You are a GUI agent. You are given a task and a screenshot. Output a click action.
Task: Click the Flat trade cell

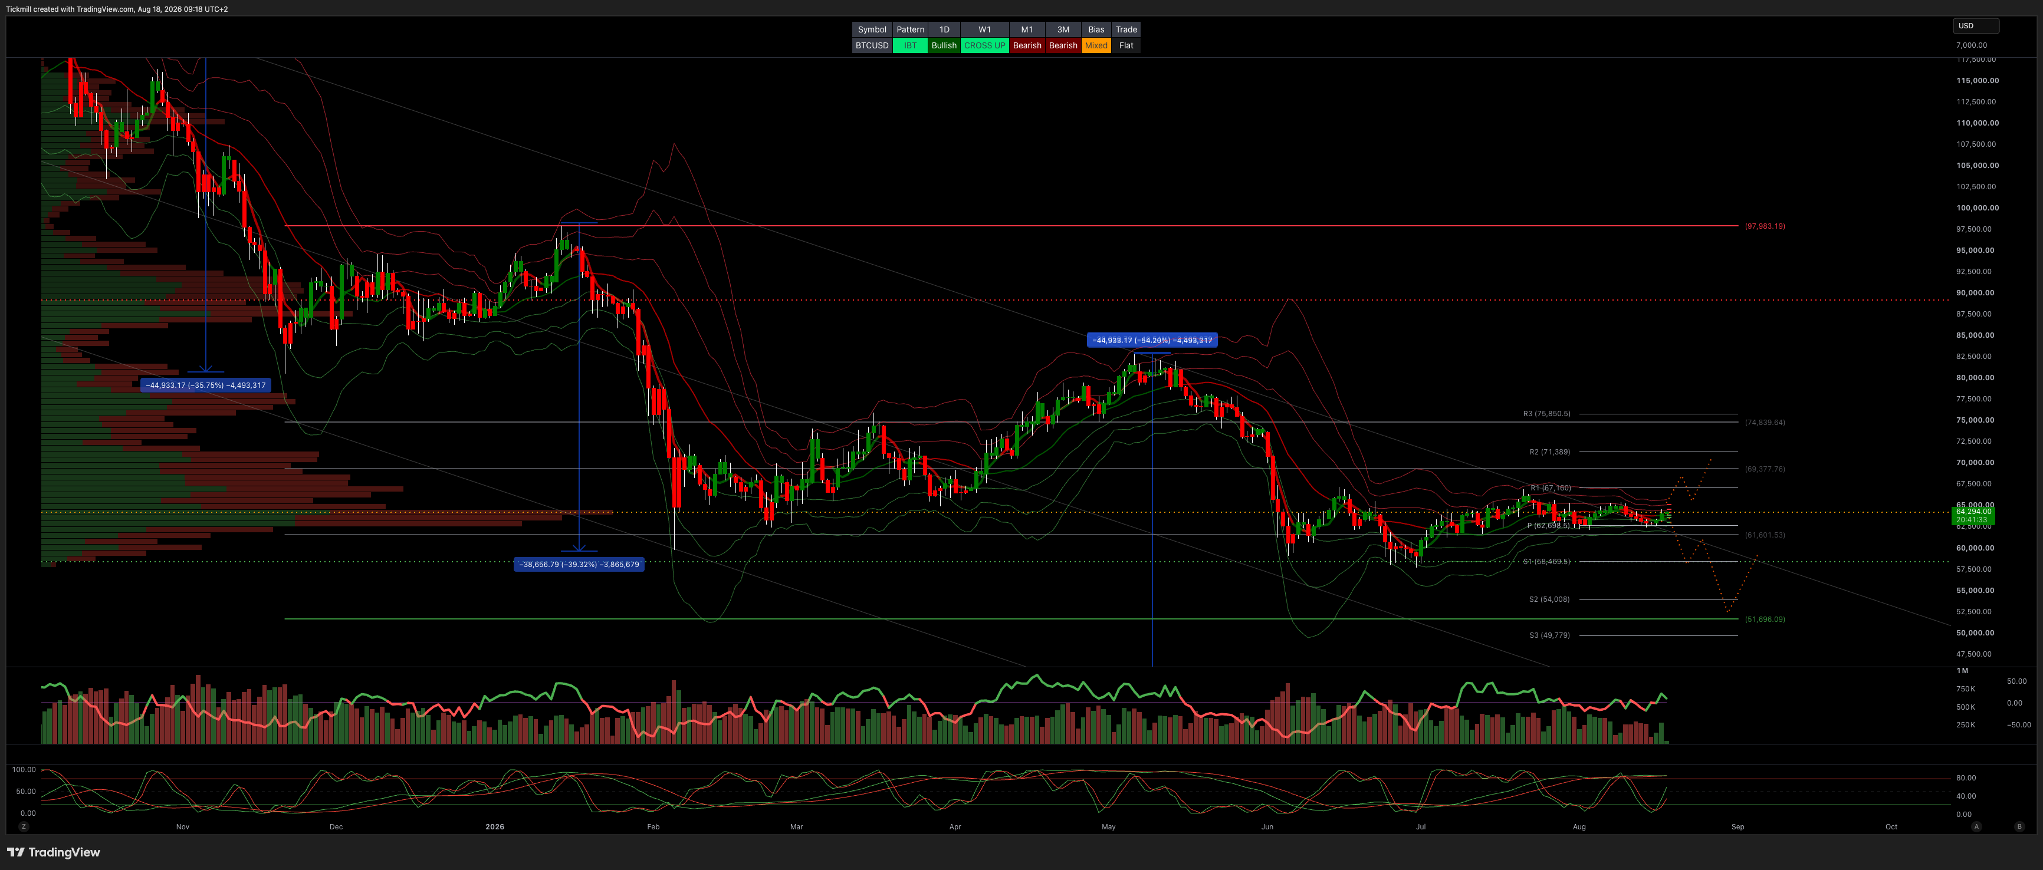tap(1126, 45)
